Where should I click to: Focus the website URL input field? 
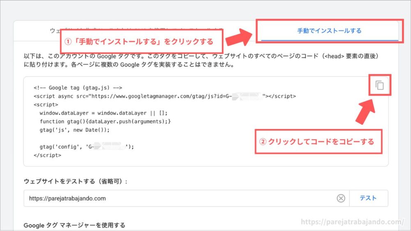tap(186, 198)
